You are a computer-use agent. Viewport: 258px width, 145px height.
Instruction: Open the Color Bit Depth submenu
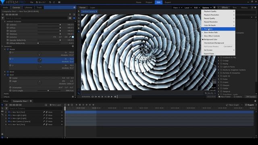click(218, 25)
